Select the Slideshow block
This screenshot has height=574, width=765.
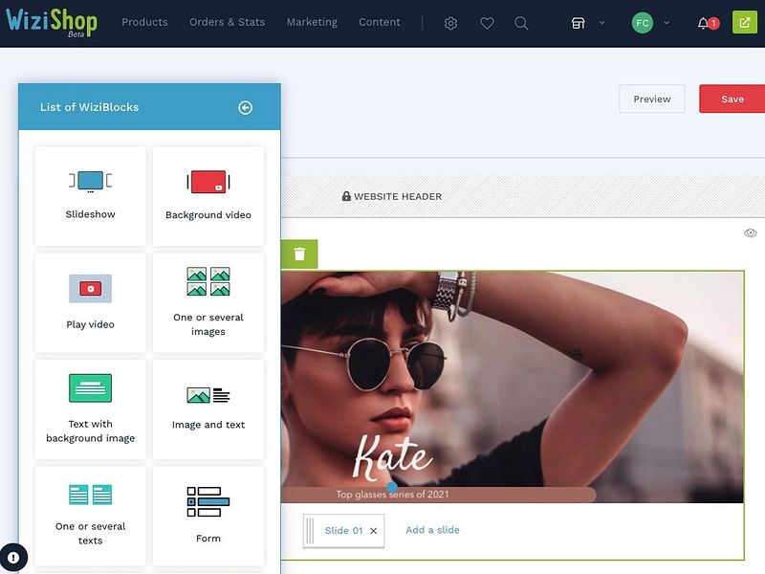point(89,195)
